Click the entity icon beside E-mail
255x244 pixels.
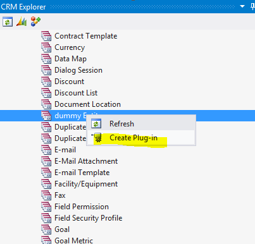point(46,150)
